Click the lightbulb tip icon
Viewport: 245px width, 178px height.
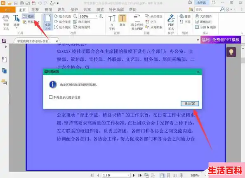231,52
